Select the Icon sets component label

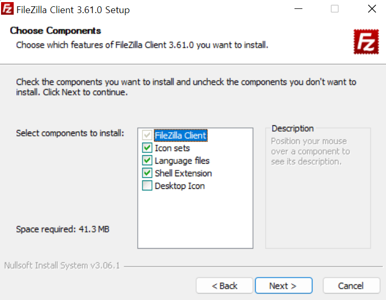click(x=172, y=148)
